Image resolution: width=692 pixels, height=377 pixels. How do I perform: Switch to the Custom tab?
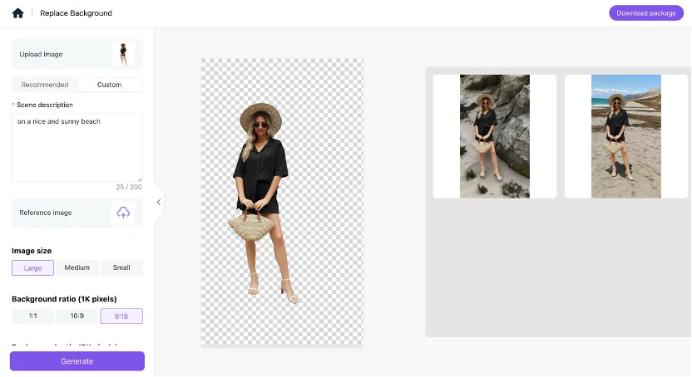point(109,85)
